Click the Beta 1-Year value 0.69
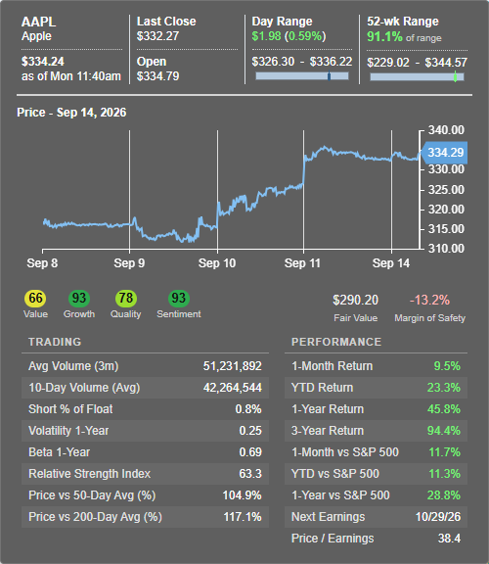This screenshot has width=489, height=564. (x=250, y=452)
